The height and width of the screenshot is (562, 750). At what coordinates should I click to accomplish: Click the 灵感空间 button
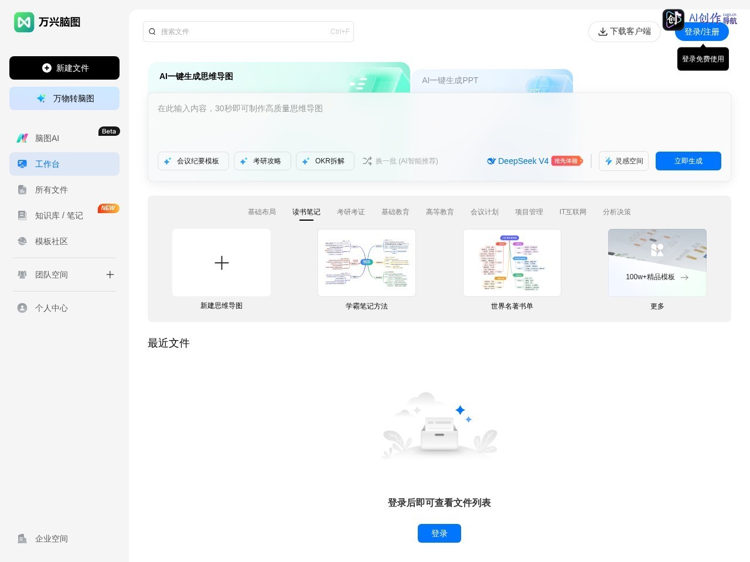pyautogui.click(x=623, y=161)
